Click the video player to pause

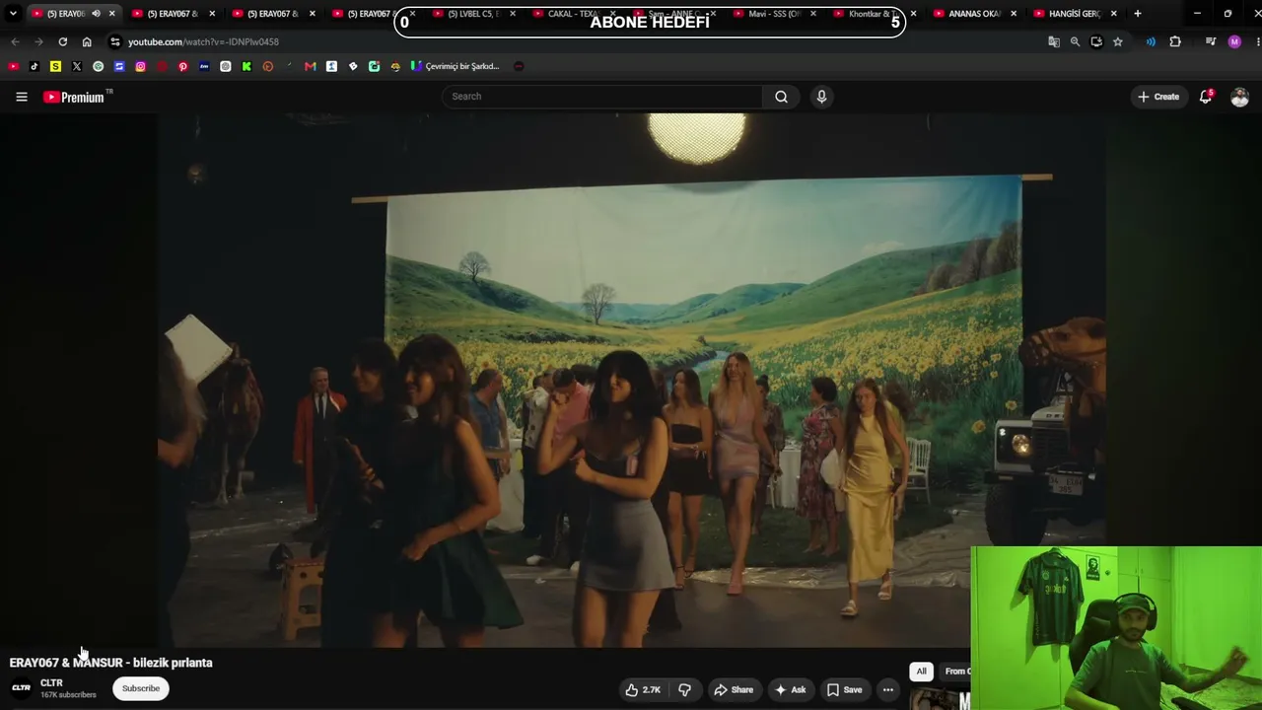[x=631, y=380]
